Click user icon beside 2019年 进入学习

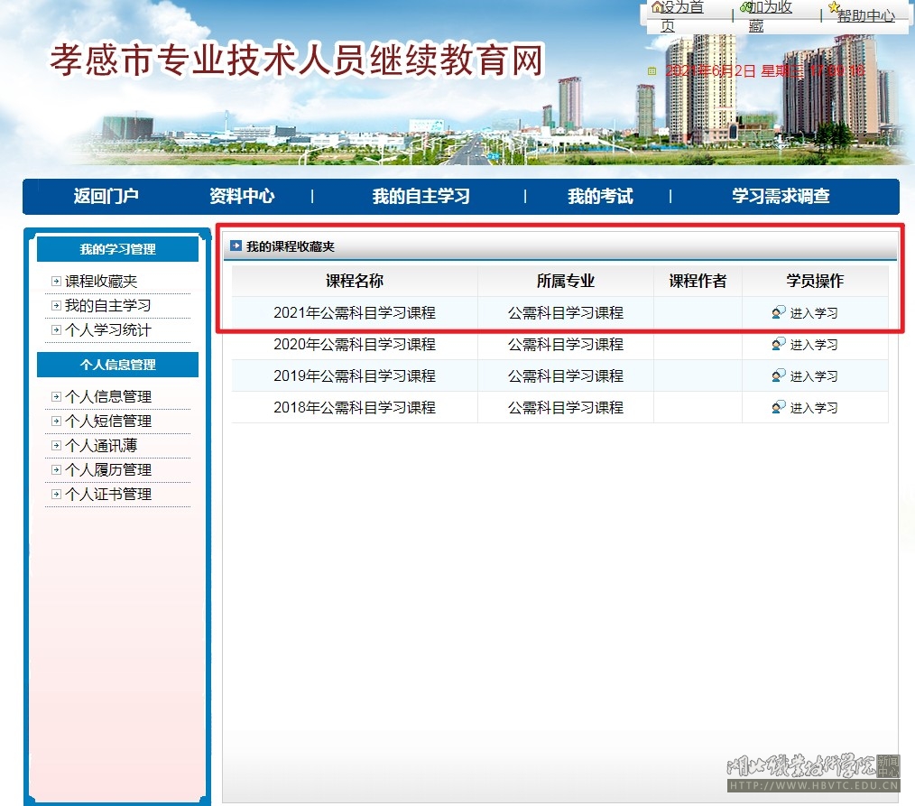point(779,375)
